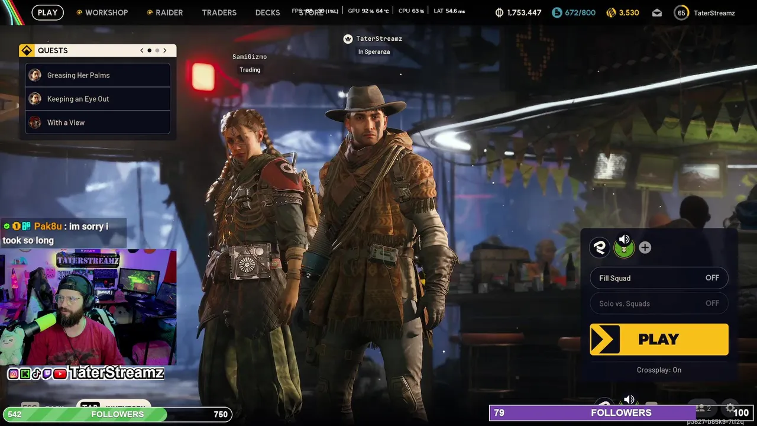The width and height of the screenshot is (757, 426).
Task: Click the yellow Quests diamond icon
Action: [x=27, y=50]
